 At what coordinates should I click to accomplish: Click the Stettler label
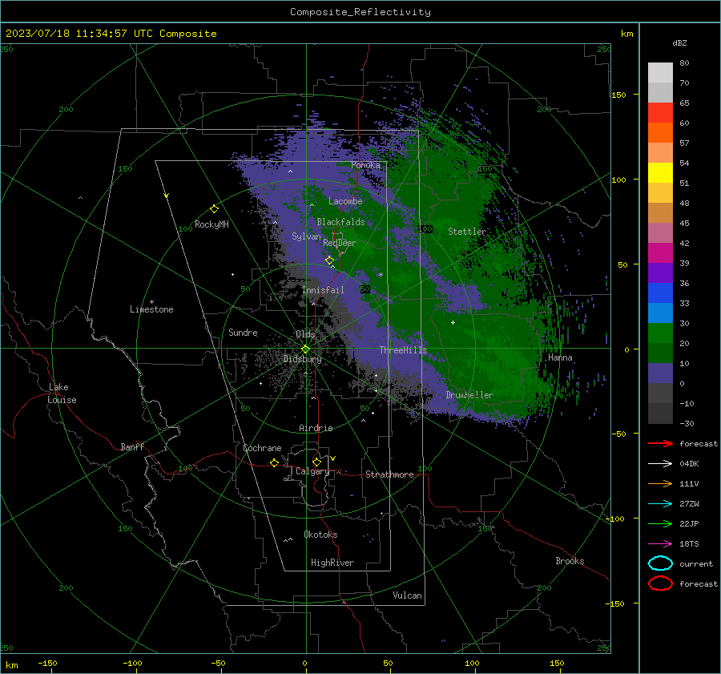[x=467, y=232]
